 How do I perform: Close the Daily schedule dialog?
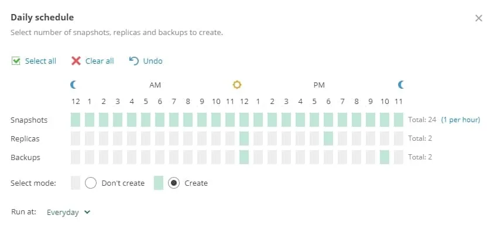478,18
